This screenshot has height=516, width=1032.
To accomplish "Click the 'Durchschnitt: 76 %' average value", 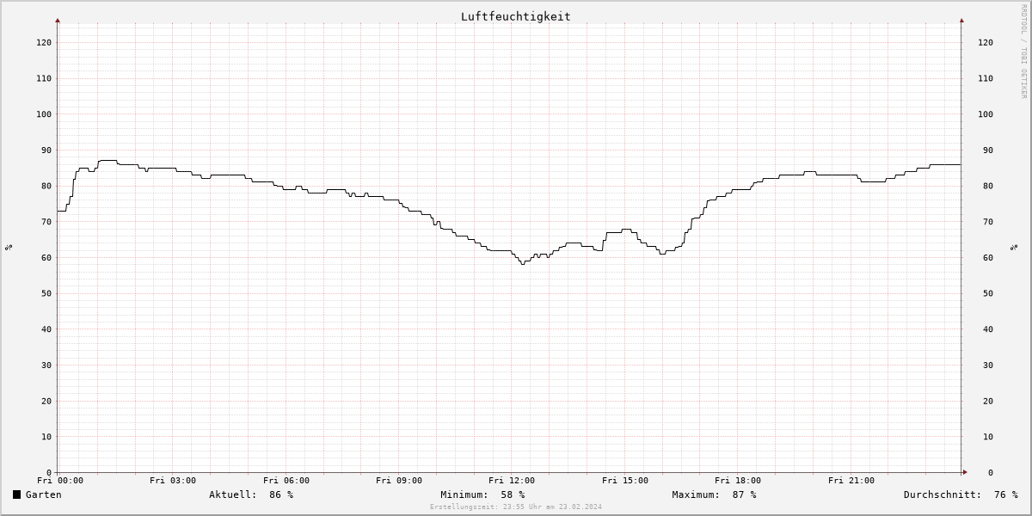I will [961, 494].
